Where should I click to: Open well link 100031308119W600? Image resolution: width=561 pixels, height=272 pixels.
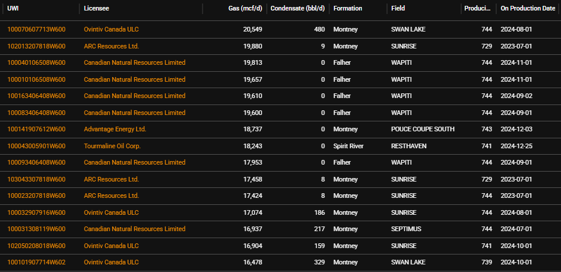(36, 229)
